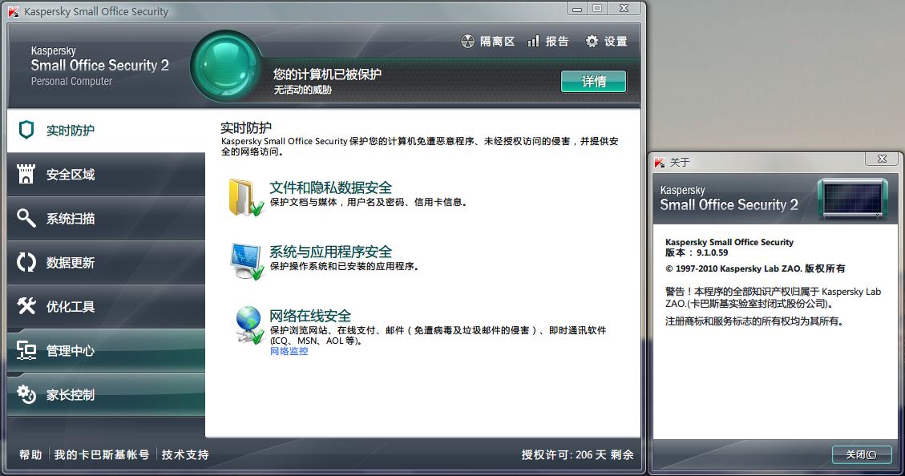Click 关闭 button in the 关于 window
Image resolution: width=905 pixels, height=476 pixels.
click(861, 454)
